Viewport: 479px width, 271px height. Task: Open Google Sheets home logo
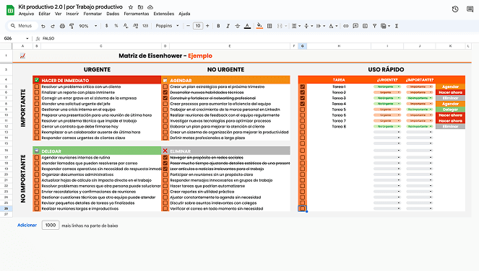pos(10,10)
